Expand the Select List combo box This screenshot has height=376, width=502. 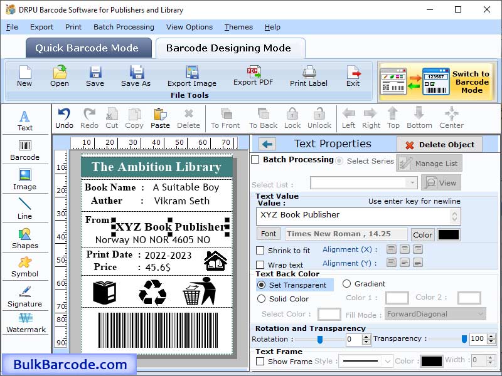[413, 182]
